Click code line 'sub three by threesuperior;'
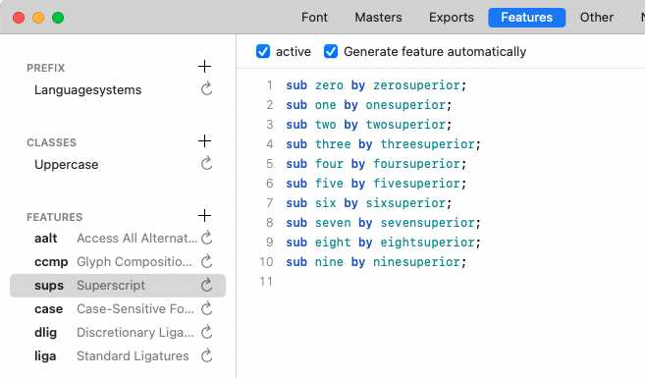Image resolution: width=645 pixels, height=378 pixels. [384, 144]
